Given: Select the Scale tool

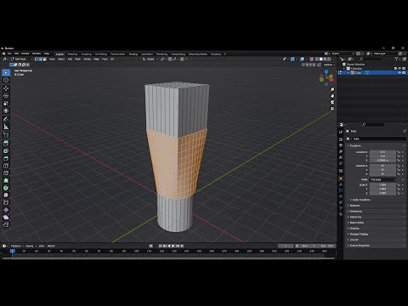Looking at the screenshot, I should tap(6, 103).
